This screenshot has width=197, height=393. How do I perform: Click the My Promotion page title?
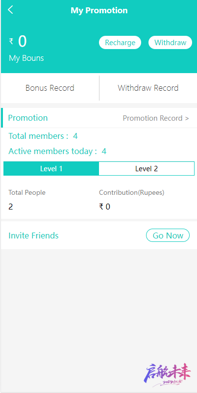pyautogui.click(x=99, y=10)
